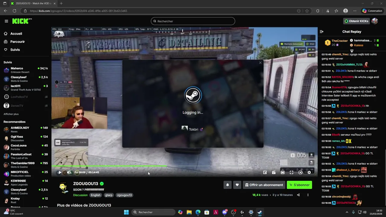Mute the video with the volume icon
This screenshot has height=217, width=386.
coord(69,172)
